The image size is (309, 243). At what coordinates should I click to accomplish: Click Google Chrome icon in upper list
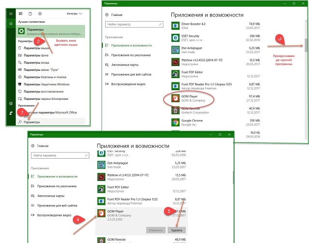point(175,122)
